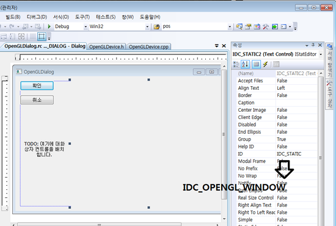This screenshot has width=336, height=226.
Task: Select the Client Edge property row
Action: point(276,117)
